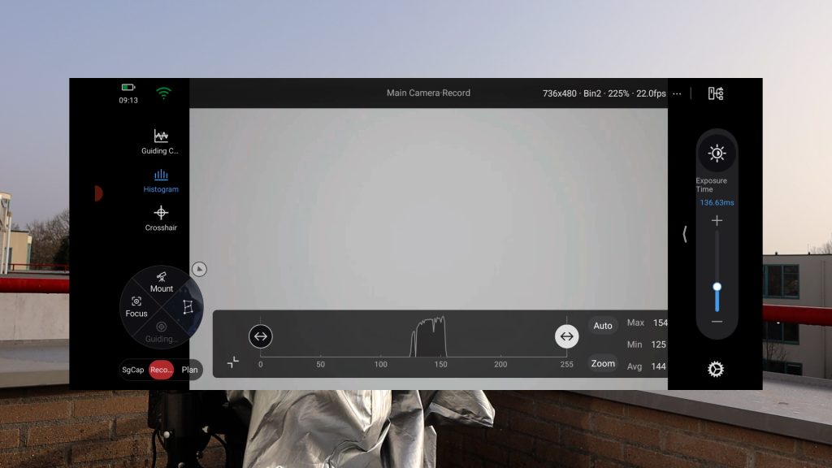Increase exposure time with plus button
This screenshot has height=468, width=832.
[717, 221]
